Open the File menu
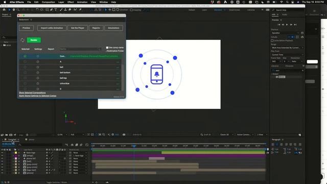 (29, 2)
